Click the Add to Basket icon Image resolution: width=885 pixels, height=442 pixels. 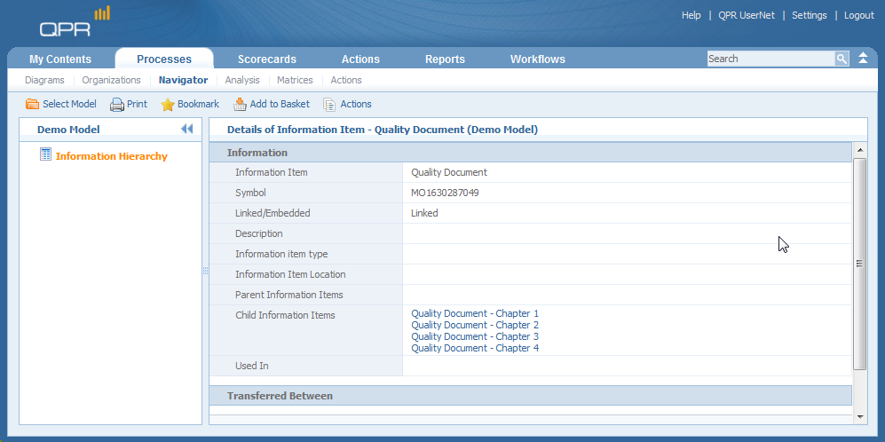coord(240,104)
